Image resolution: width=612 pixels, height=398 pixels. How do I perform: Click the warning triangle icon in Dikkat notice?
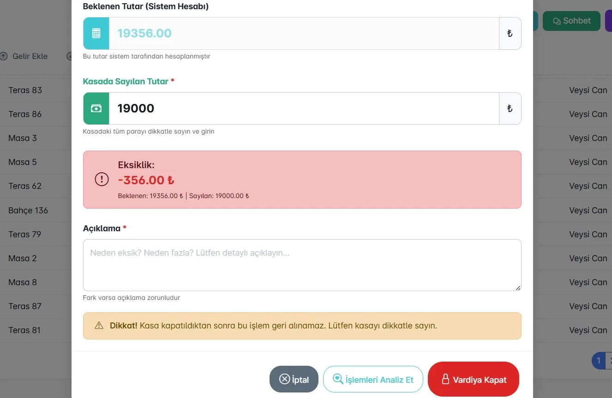pos(99,326)
